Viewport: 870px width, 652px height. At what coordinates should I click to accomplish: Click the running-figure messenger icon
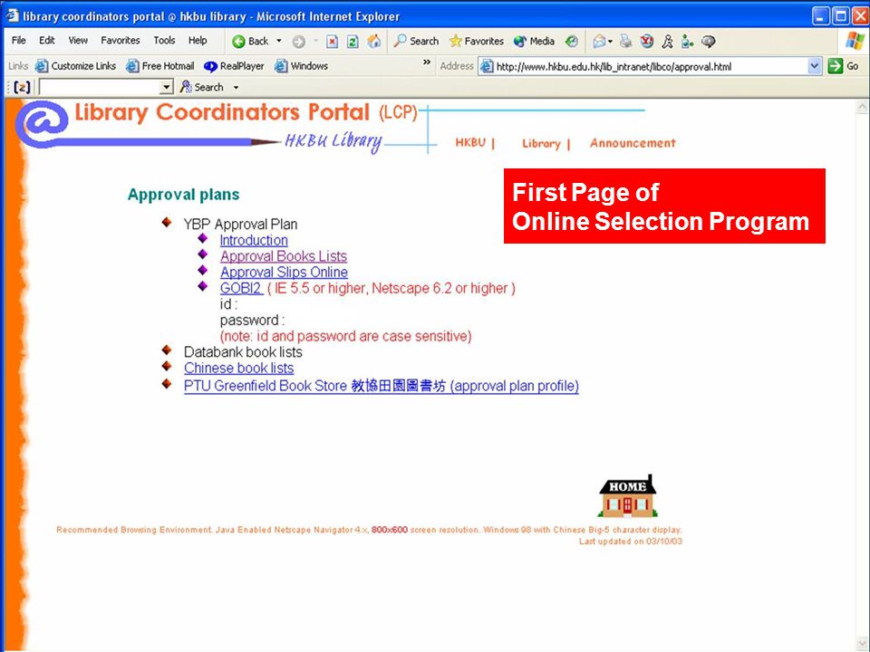[668, 41]
